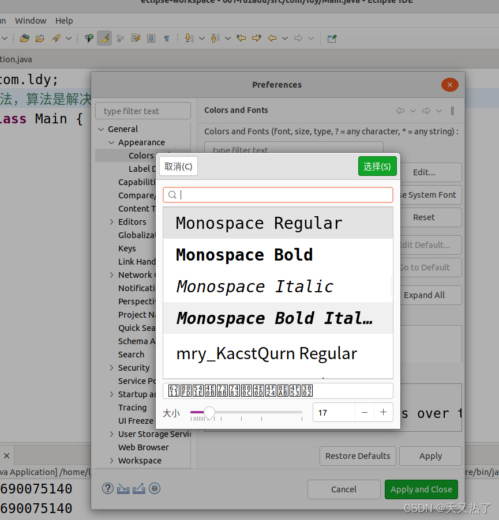499x520 pixels.
Task: Increase font size with plus button
Action: click(384, 412)
